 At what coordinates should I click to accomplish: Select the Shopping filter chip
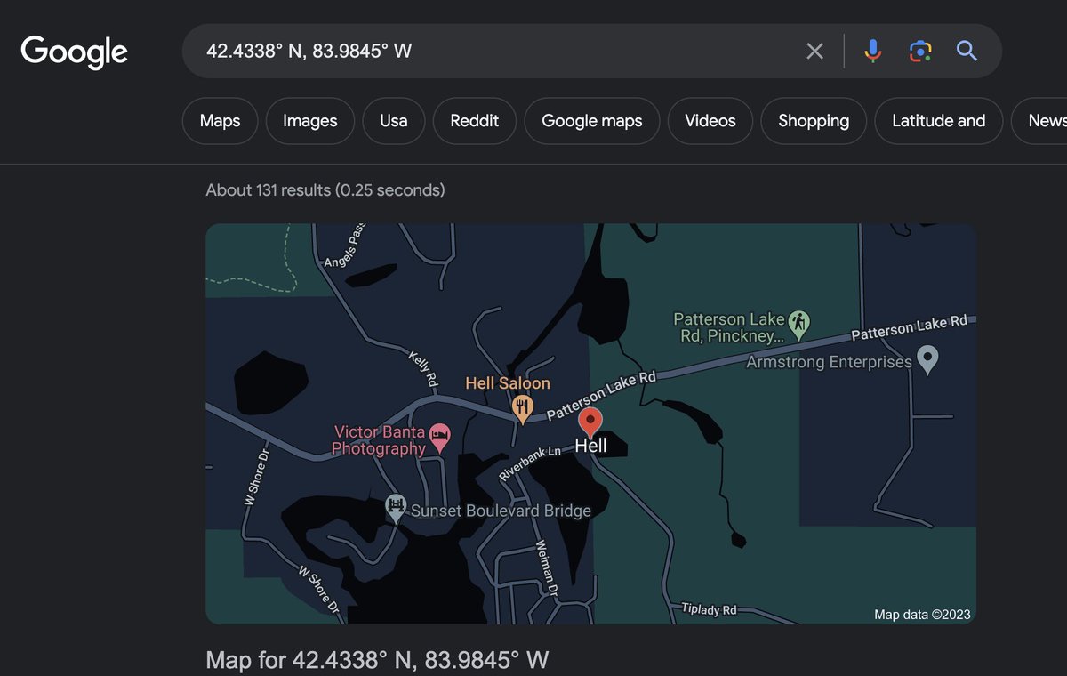click(x=814, y=121)
